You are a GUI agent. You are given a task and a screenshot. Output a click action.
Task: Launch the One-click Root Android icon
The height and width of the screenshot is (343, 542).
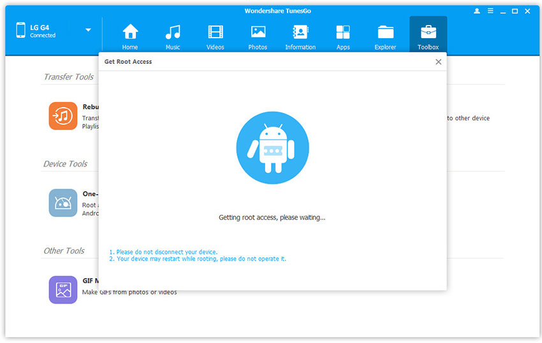pos(62,203)
